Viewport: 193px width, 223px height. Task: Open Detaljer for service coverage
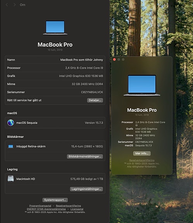95,100
